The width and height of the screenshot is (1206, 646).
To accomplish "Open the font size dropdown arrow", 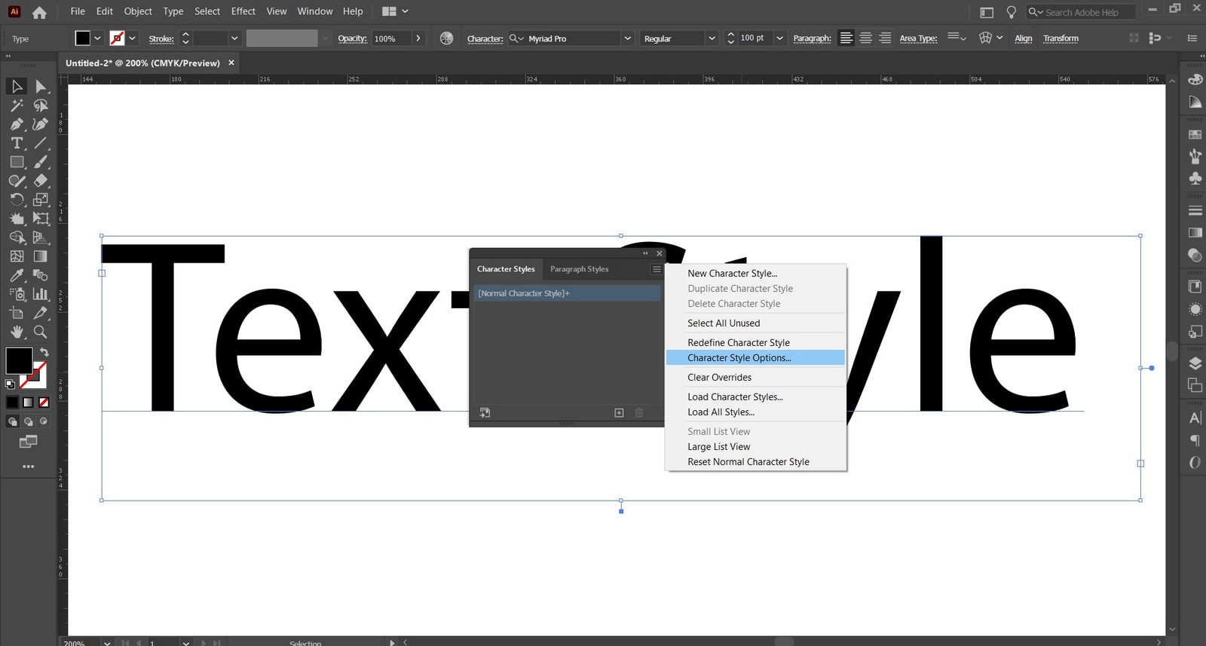I will coord(779,38).
